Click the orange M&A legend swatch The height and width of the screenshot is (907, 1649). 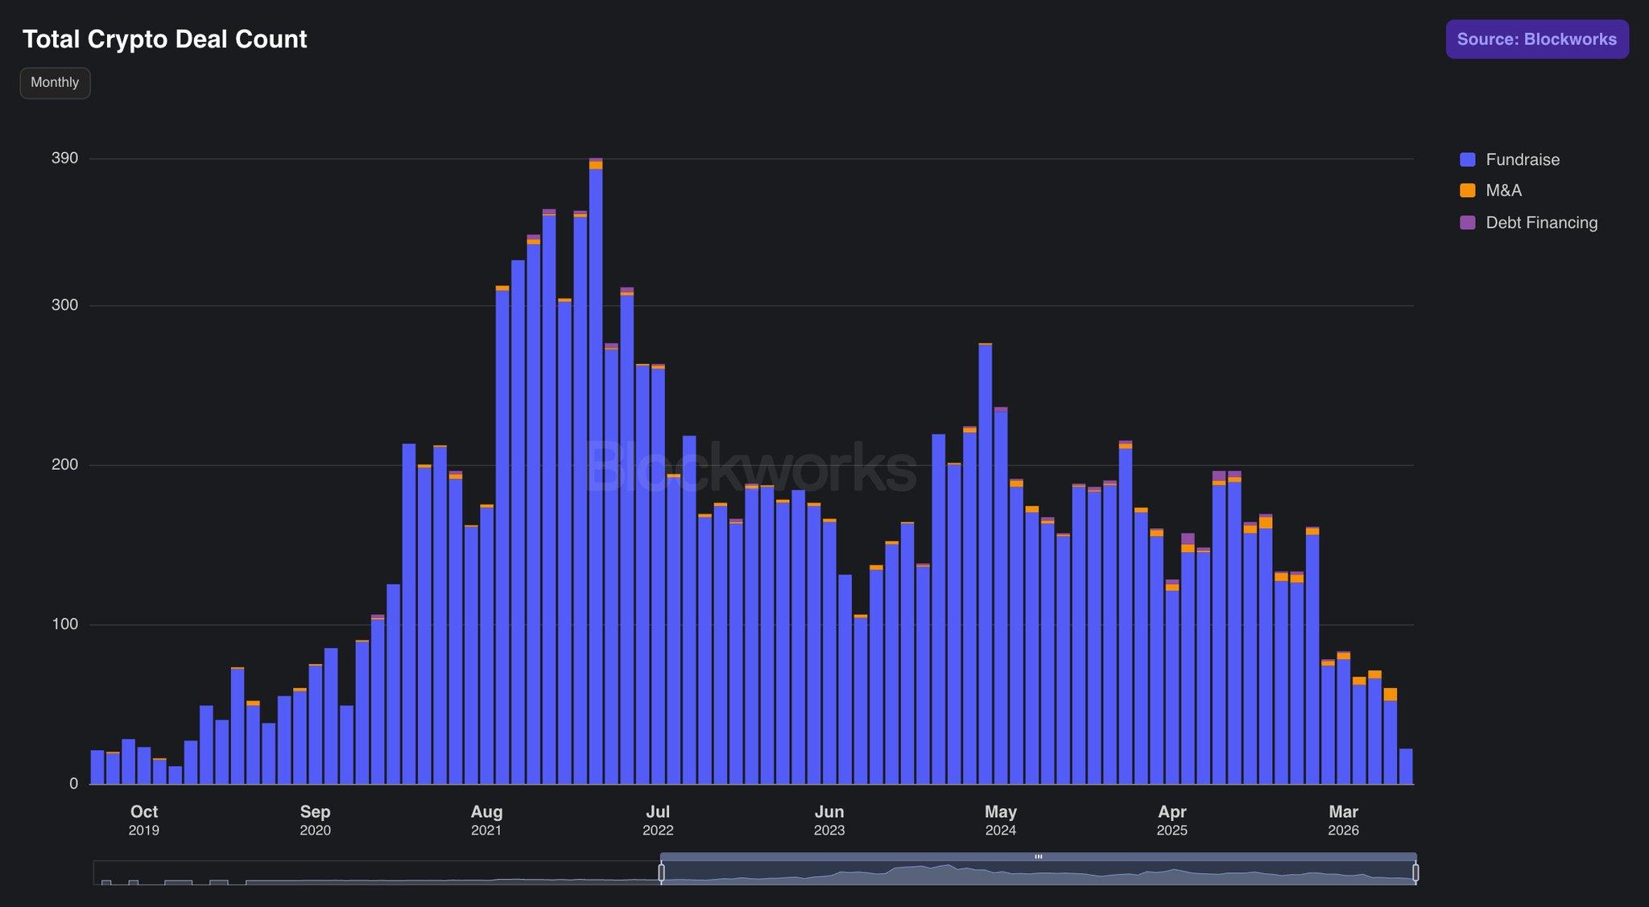point(1467,191)
